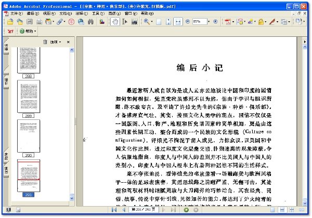Select page 288 thumbnail
Viewport: 312px width, 218px height.
pos(29,60)
